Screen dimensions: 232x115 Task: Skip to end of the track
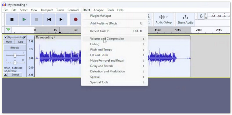[x=61, y=19]
